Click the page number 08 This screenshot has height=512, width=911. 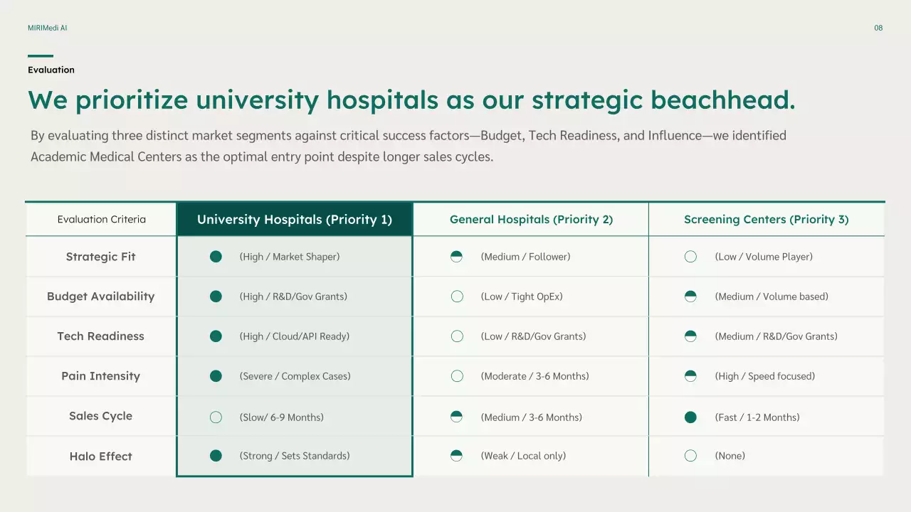click(x=878, y=28)
